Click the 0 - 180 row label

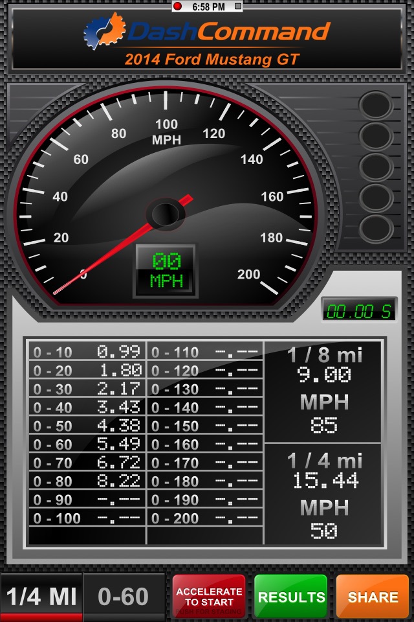pyautogui.click(x=175, y=481)
